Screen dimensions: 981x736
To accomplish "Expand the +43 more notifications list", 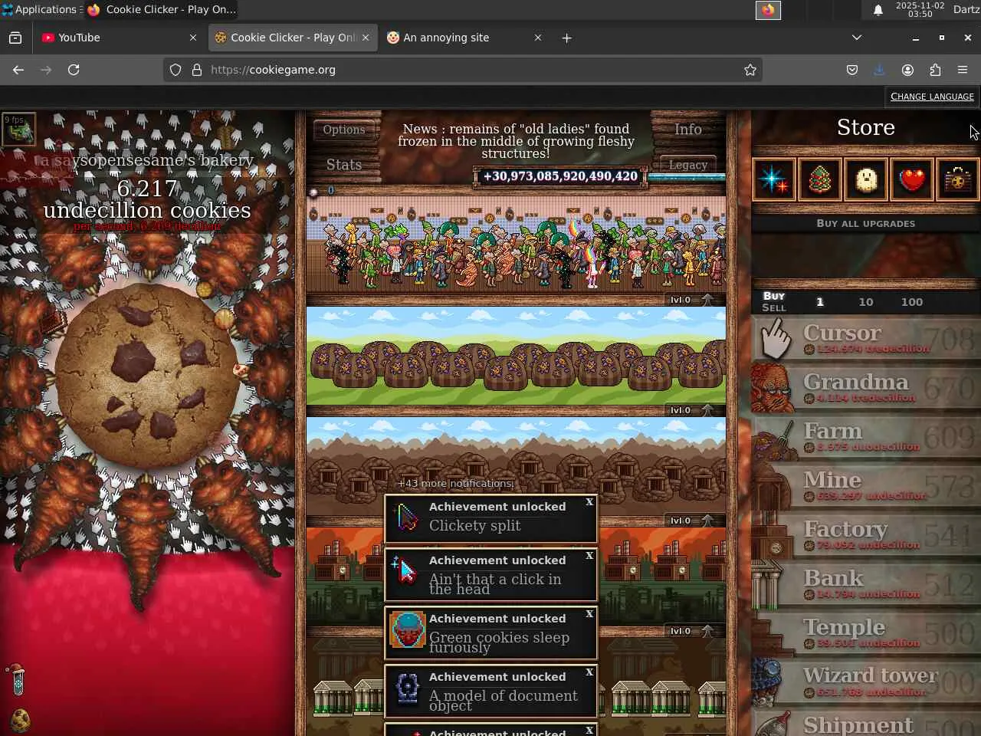I will (x=455, y=484).
